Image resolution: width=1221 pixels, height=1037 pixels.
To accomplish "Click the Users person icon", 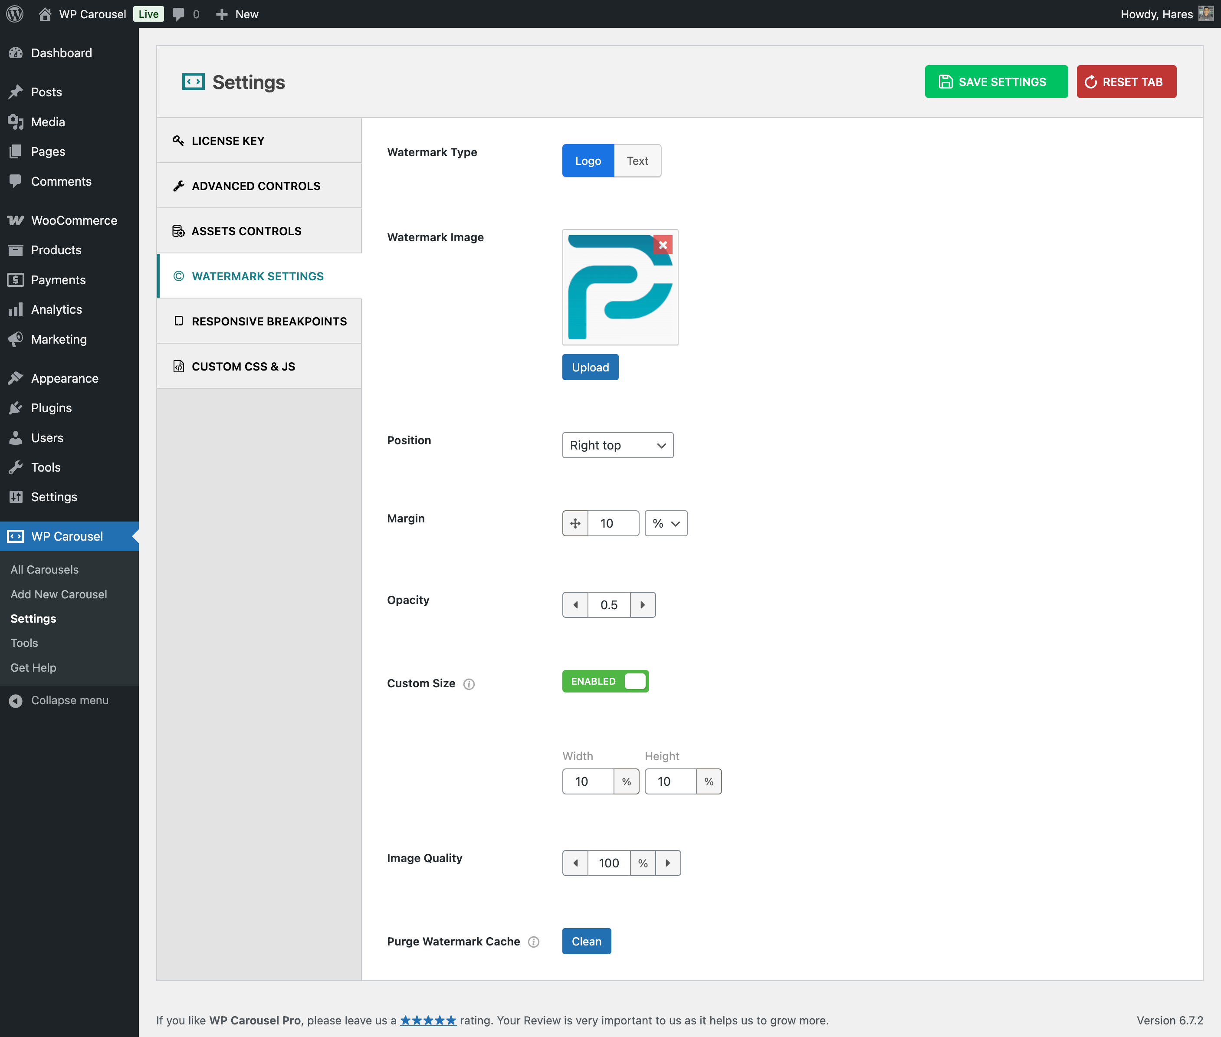I will [x=16, y=438].
